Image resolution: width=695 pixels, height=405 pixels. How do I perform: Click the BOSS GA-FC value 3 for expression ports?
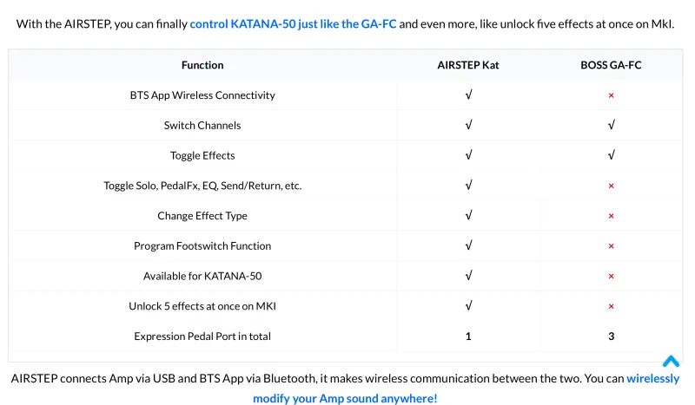(x=612, y=336)
